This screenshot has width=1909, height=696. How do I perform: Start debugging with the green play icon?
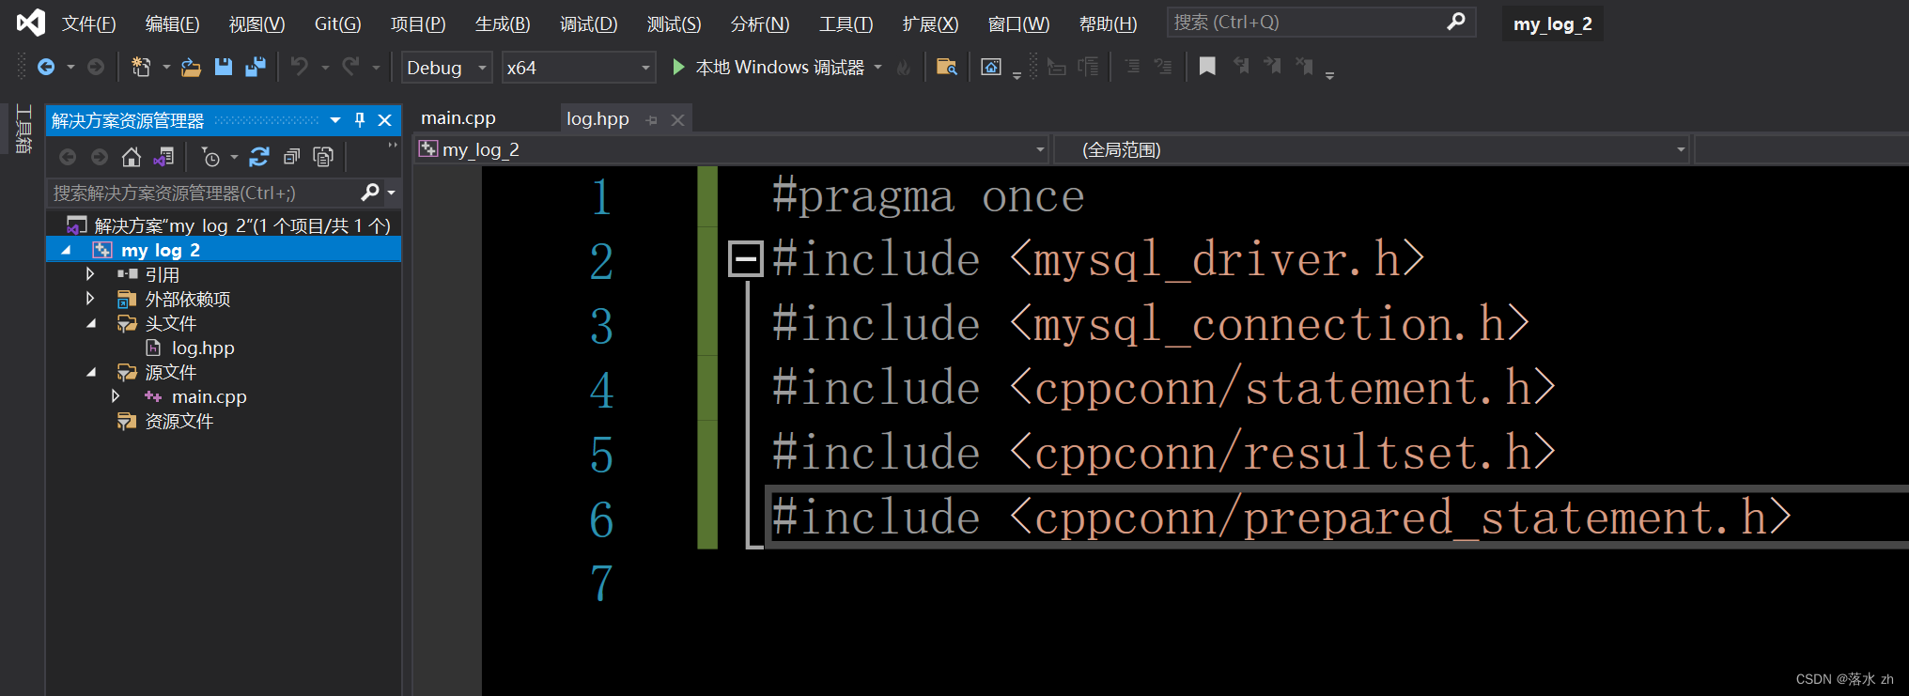click(678, 67)
